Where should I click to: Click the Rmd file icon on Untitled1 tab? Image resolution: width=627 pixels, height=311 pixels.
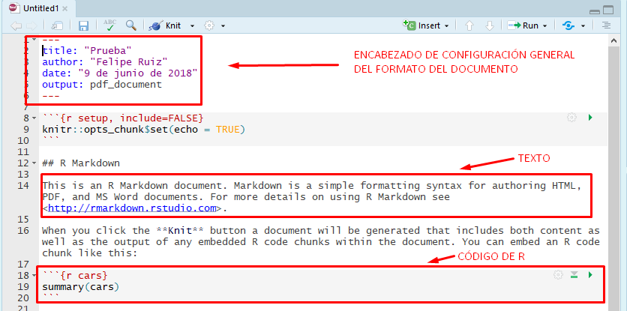coord(14,7)
